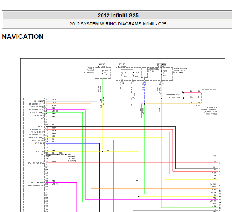Viewport: 232px width, 212px height.
Task: Click the 'TAN' wire label near BCM
Action: 192,103
